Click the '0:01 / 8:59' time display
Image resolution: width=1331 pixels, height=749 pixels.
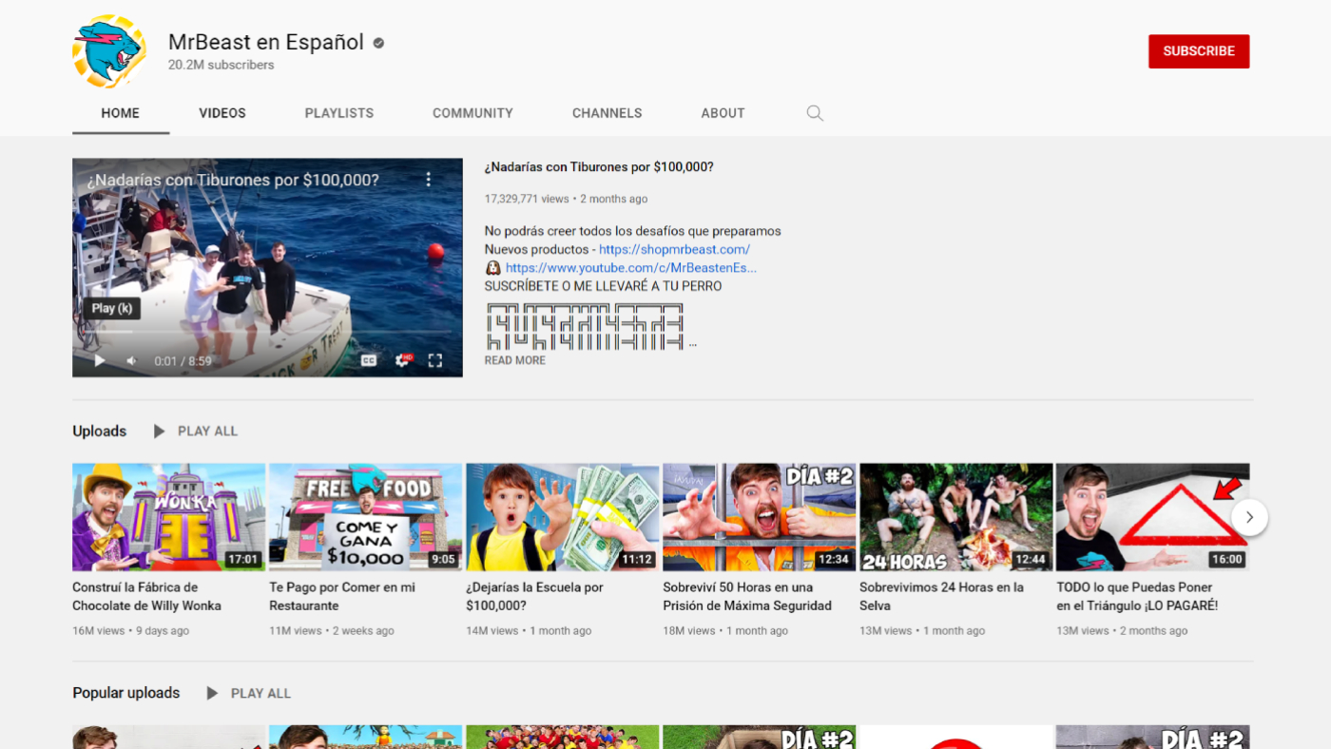[183, 361]
